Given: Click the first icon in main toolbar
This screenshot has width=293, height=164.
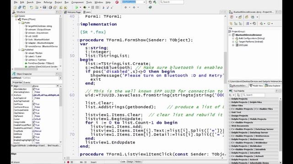Looking at the screenshot, I should click(x=15, y=7).
